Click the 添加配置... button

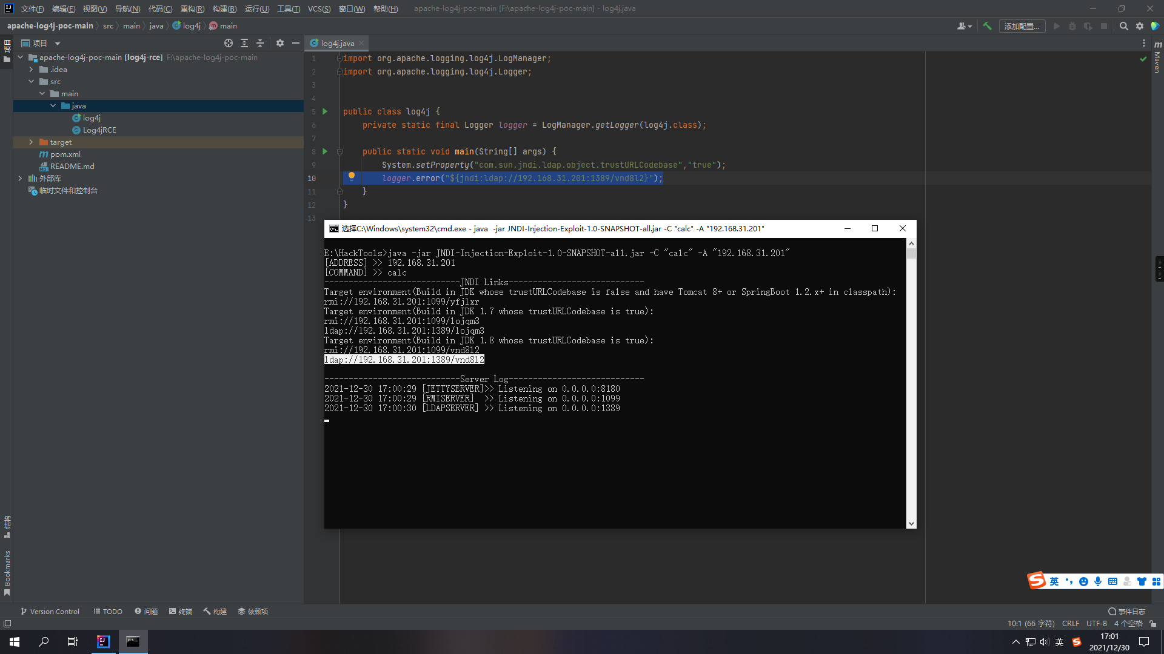coord(1022,26)
